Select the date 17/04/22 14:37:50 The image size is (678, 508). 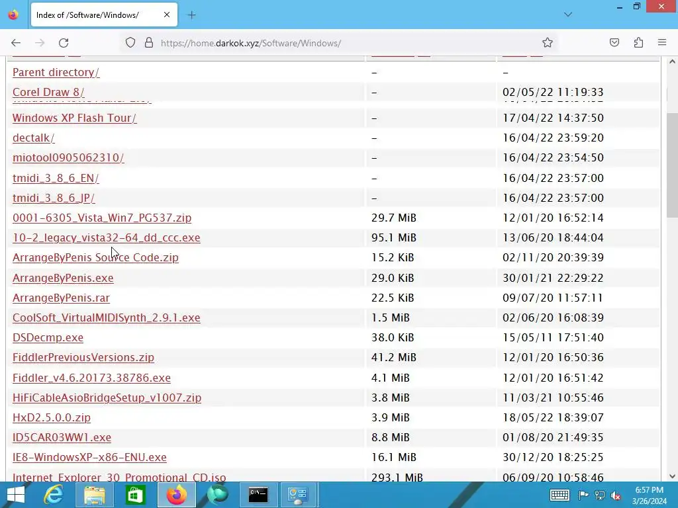pos(553,118)
